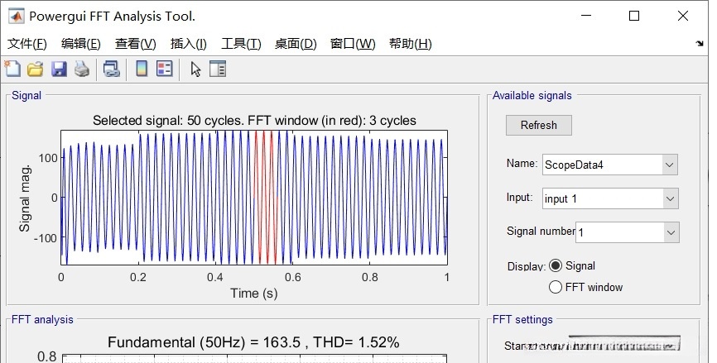The width and height of the screenshot is (717, 363).
Task: Click the Save figure floppy icon
Action: (x=59, y=69)
